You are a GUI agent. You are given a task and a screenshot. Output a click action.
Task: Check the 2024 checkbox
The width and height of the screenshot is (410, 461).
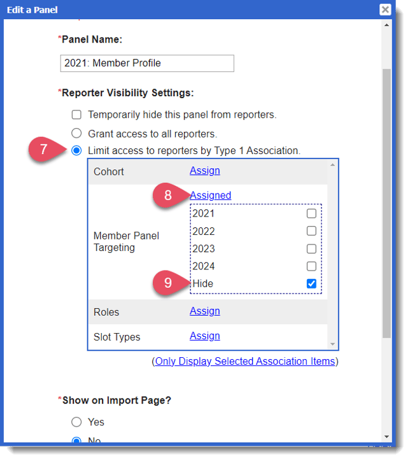pos(311,266)
